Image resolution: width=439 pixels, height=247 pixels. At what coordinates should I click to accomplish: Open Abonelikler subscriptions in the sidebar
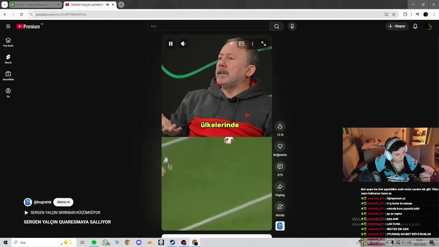[8, 76]
